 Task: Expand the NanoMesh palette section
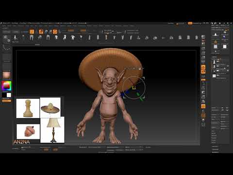click(215, 152)
